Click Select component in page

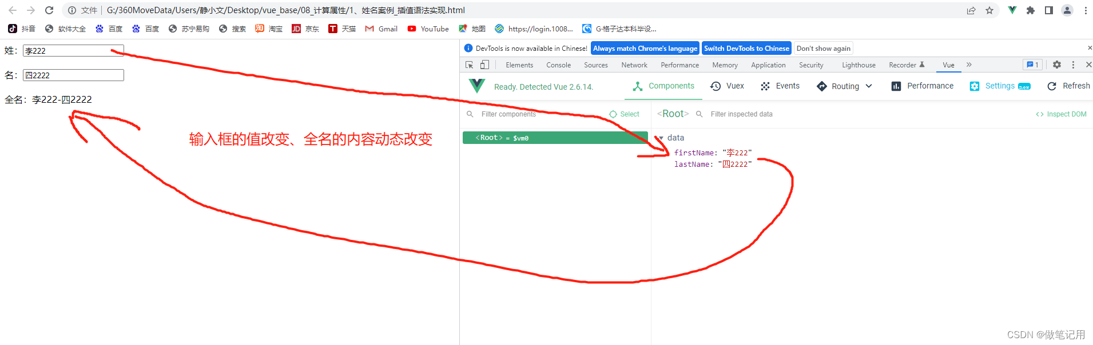(x=624, y=114)
